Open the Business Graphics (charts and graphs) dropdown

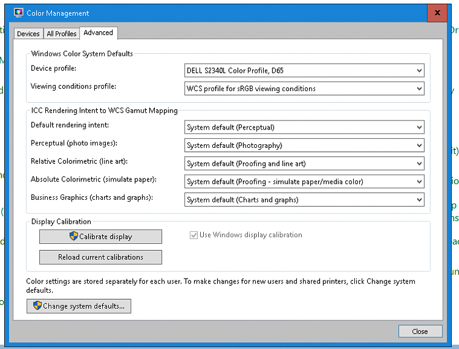tap(304, 200)
